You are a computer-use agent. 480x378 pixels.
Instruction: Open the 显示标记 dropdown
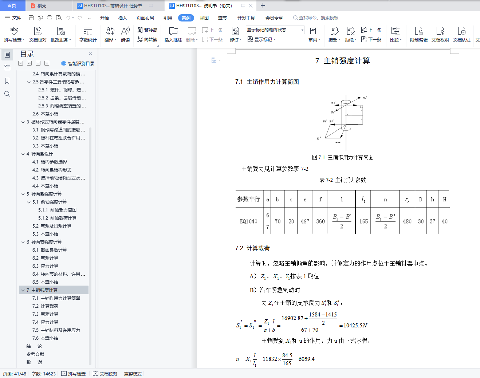(261, 39)
